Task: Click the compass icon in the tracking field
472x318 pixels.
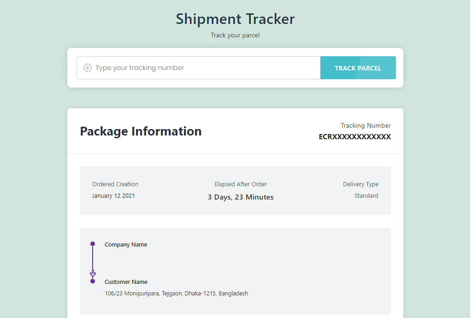Action: tap(88, 68)
